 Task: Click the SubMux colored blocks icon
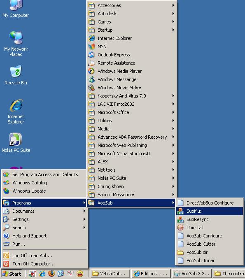pyautogui.click(x=180, y=211)
